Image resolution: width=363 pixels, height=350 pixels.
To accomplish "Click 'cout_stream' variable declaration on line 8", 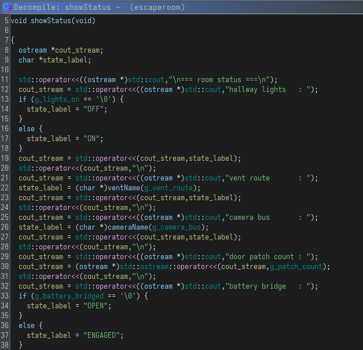I will (78, 50).
